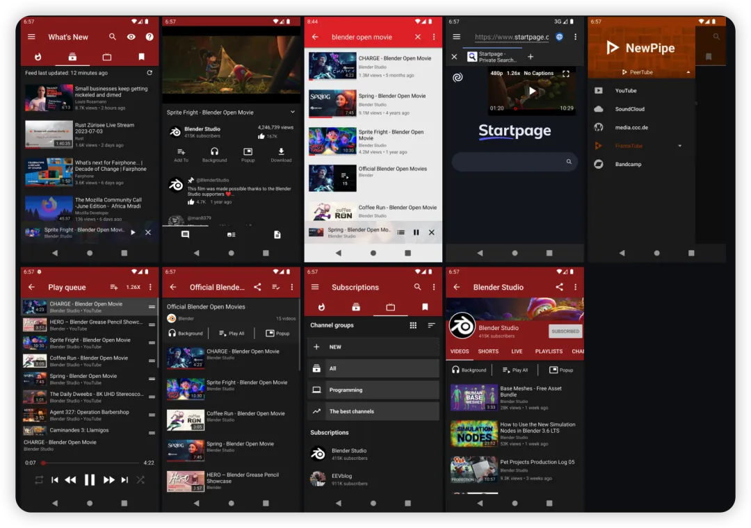Click startpage.com URL address bar

512,37
